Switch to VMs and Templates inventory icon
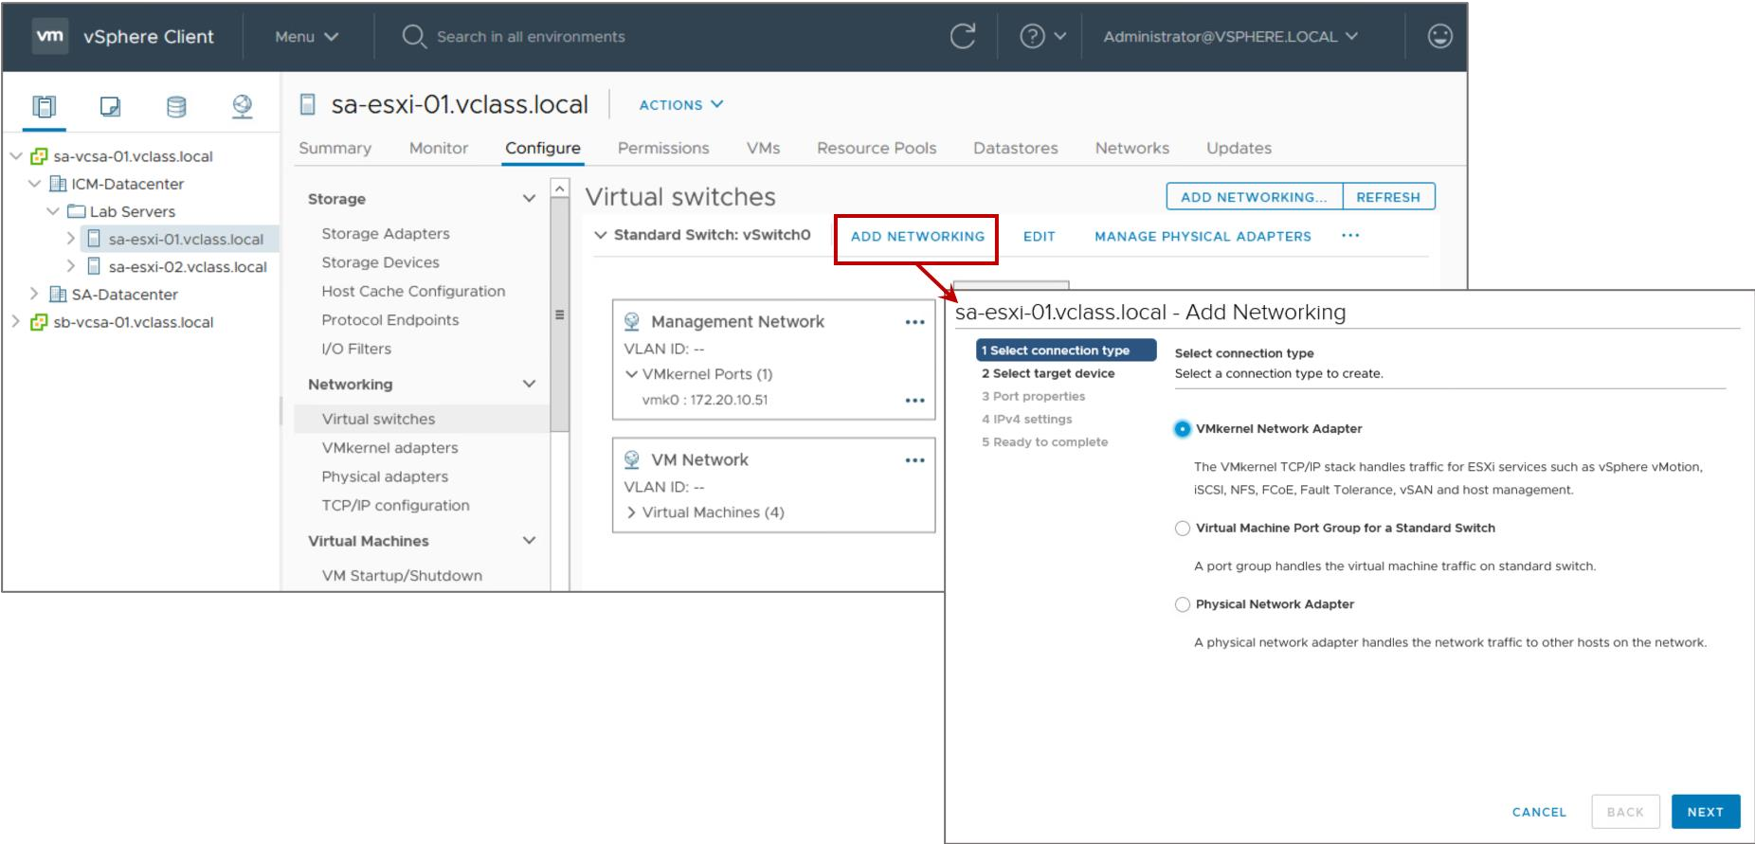 point(111,106)
